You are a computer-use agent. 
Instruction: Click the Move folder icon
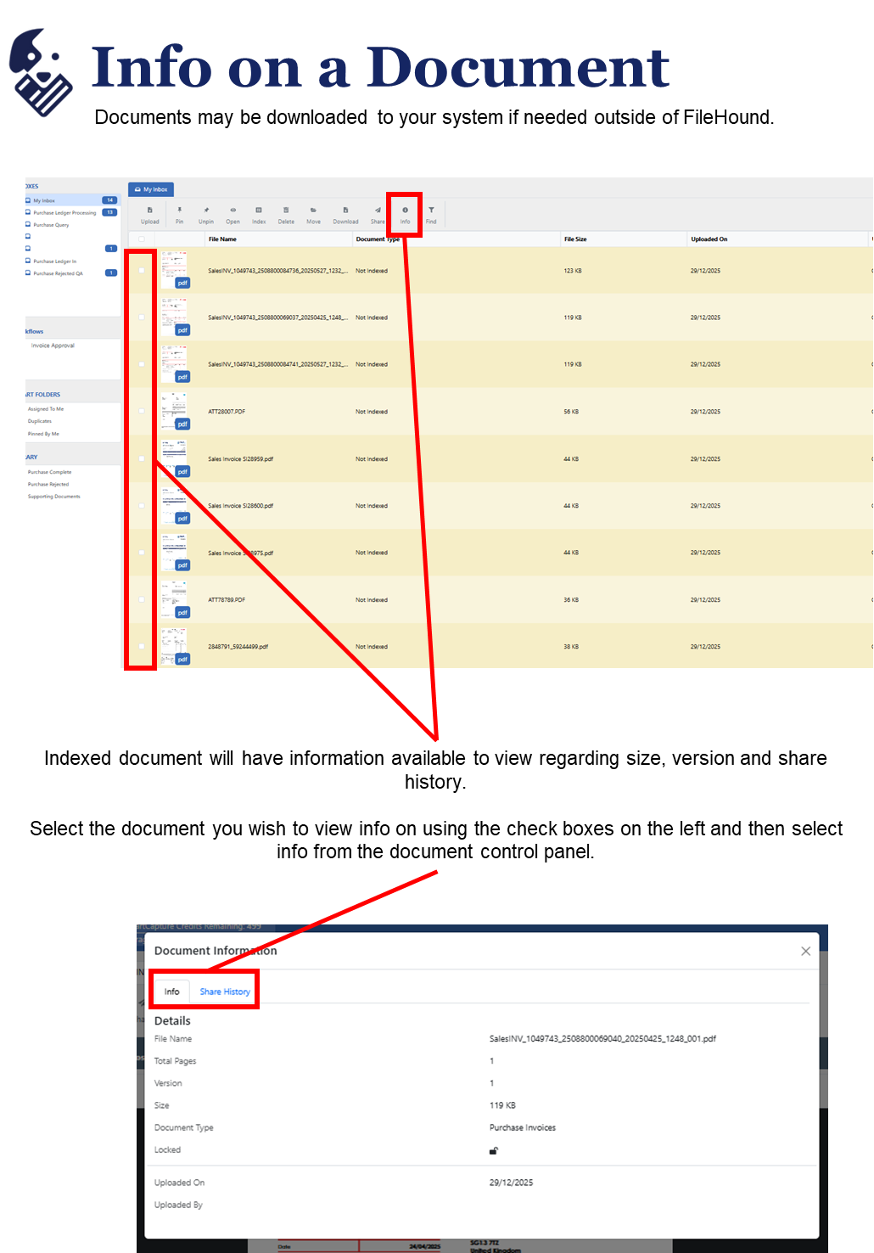click(x=313, y=210)
